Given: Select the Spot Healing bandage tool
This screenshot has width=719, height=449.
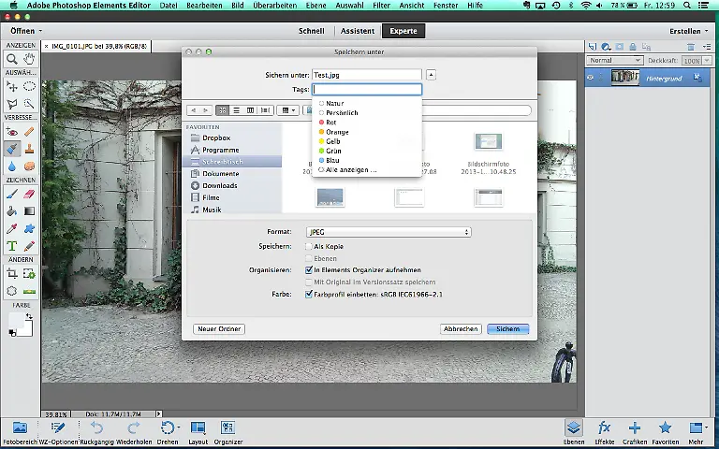Looking at the screenshot, I should tap(29, 132).
